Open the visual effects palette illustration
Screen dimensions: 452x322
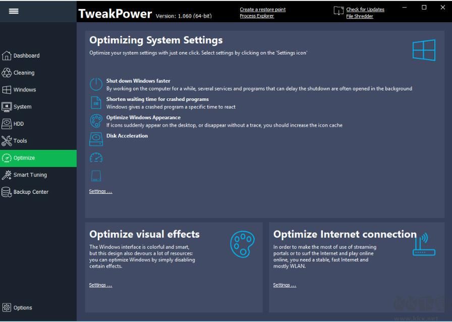[242, 244]
